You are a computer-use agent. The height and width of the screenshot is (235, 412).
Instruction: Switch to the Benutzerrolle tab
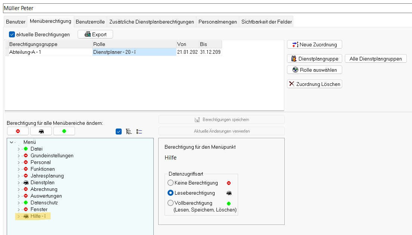[x=90, y=22]
